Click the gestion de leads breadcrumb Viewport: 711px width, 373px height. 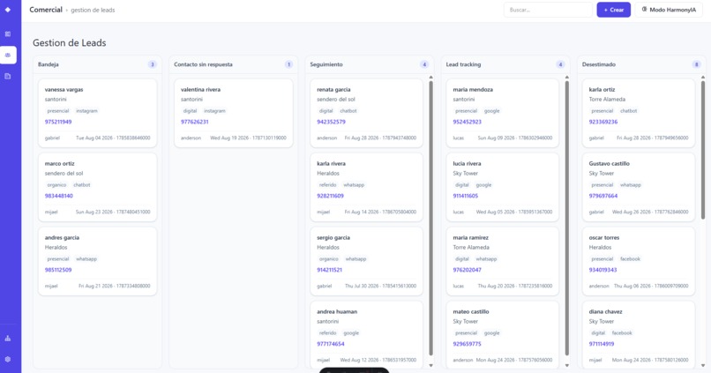pyautogui.click(x=93, y=10)
